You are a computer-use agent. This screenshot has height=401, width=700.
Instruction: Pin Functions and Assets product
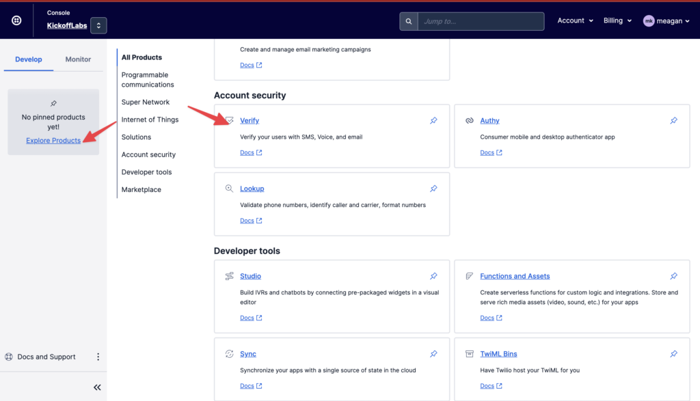click(x=673, y=276)
